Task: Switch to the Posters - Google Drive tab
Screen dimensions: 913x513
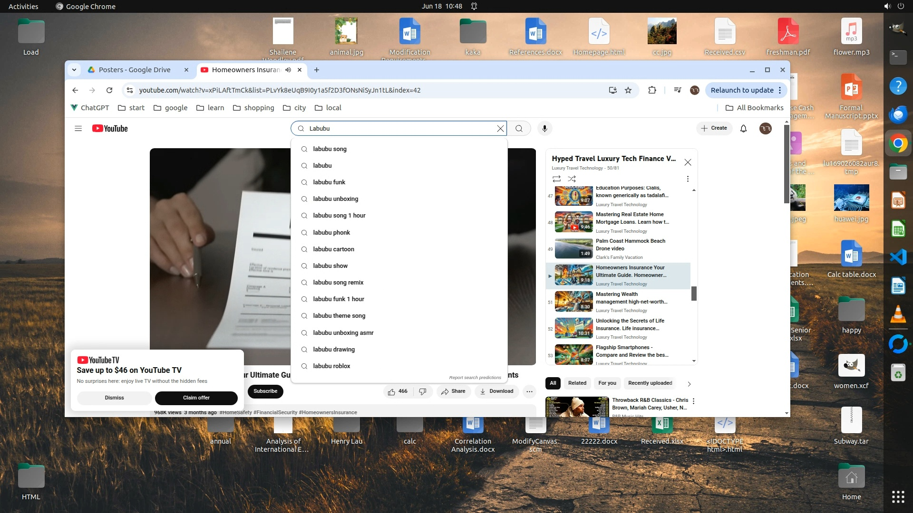Action: [135, 70]
